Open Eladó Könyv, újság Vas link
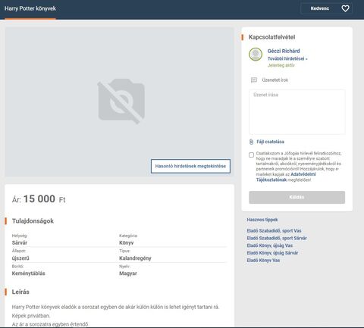This screenshot has width=364, height=328. click(x=270, y=245)
